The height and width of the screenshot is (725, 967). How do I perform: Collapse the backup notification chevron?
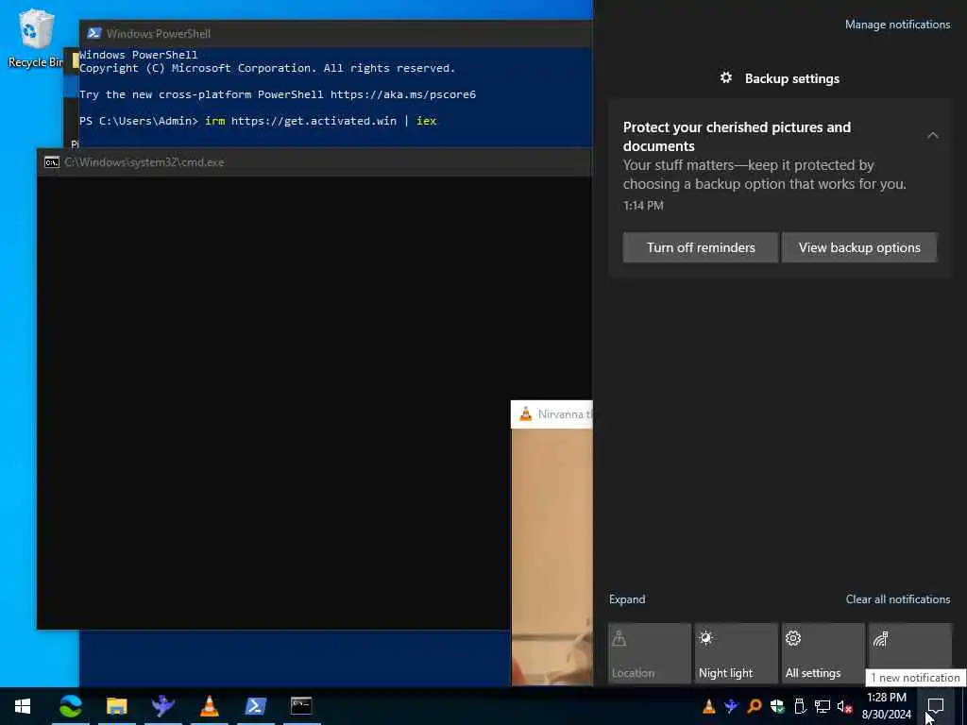pos(932,135)
